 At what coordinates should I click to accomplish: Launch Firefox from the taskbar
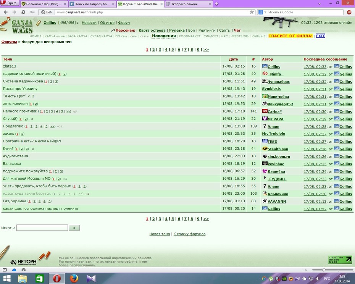coord(74,279)
